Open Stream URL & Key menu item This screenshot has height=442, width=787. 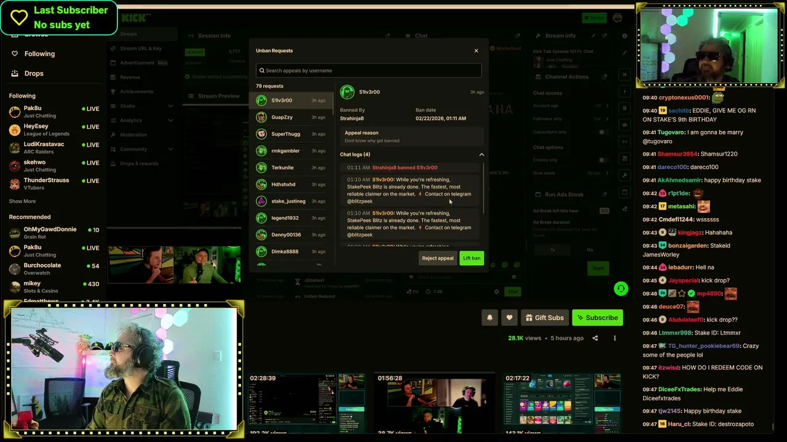tap(141, 48)
